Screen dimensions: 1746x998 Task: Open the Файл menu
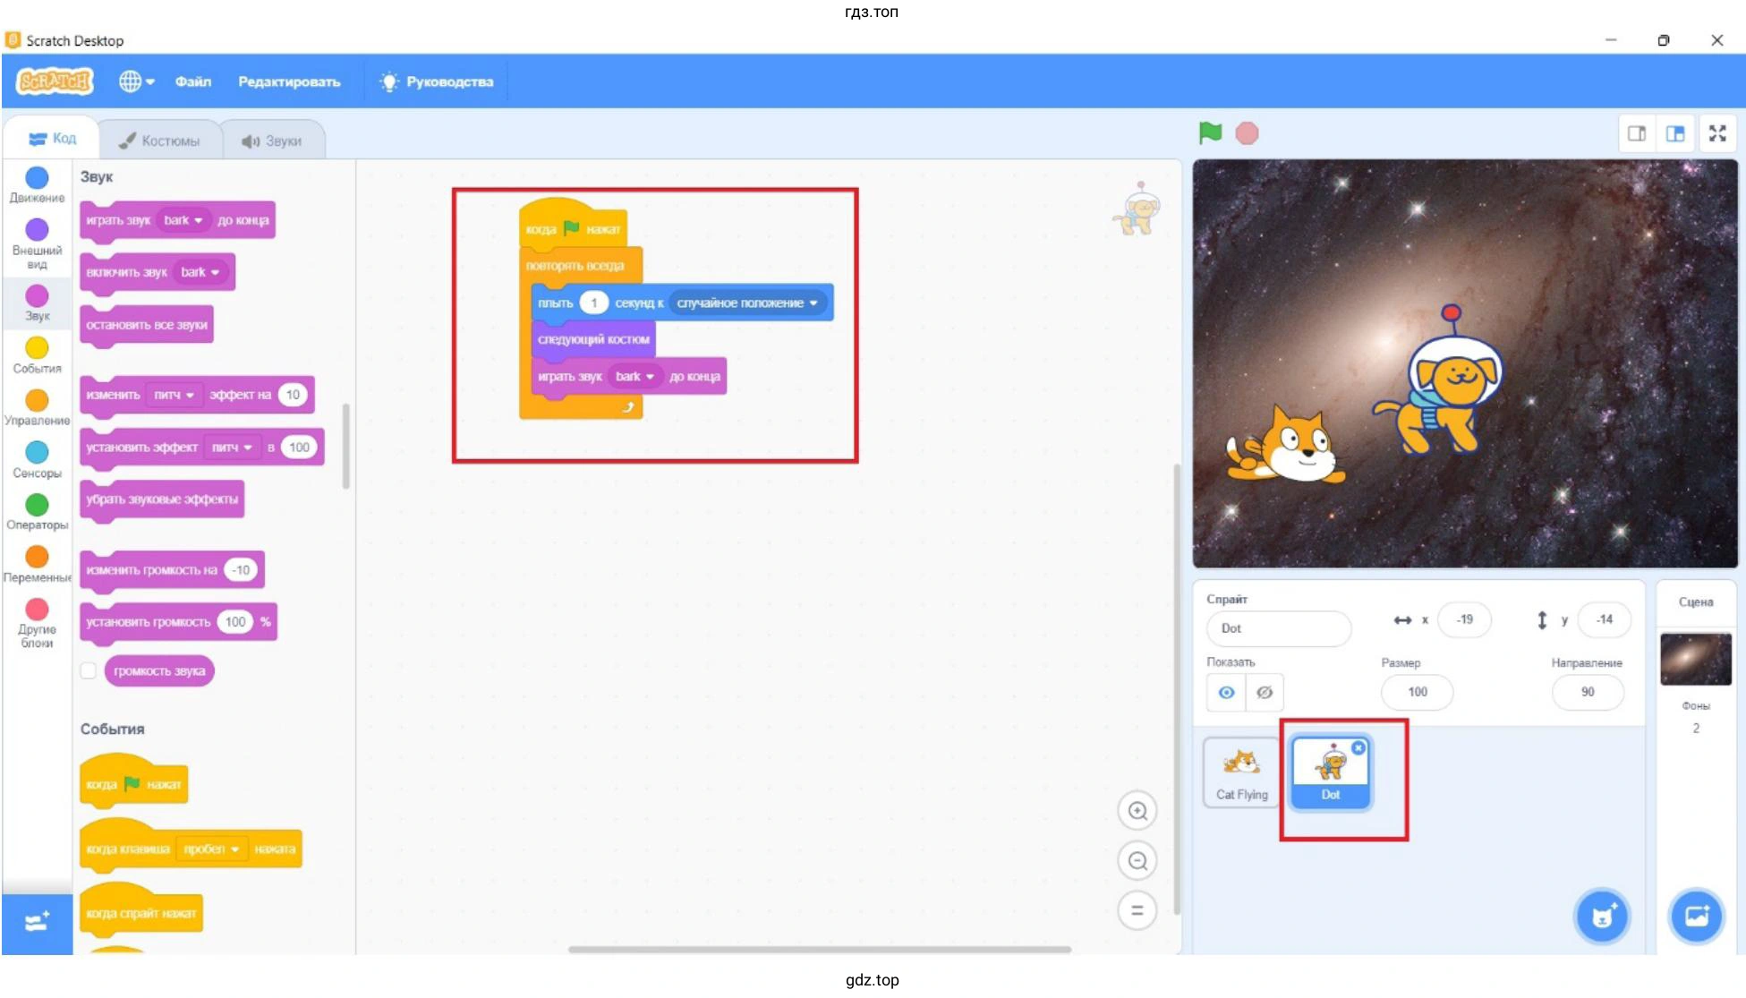192,81
